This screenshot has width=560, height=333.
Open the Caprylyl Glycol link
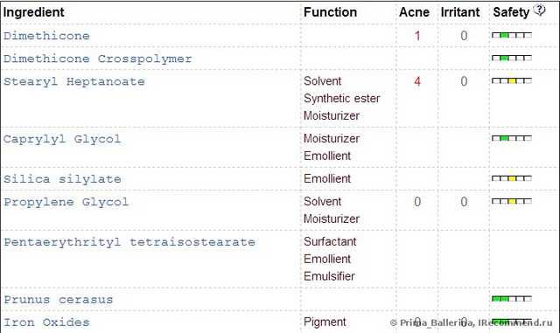[62, 139]
